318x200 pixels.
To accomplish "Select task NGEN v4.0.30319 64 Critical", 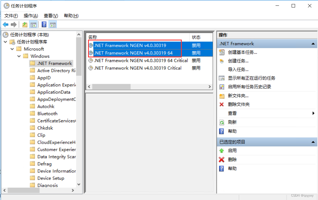I will [141, 61].
